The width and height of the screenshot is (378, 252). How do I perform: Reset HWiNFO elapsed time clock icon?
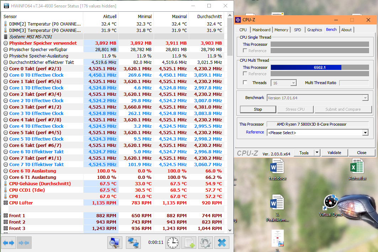(172, 242)
